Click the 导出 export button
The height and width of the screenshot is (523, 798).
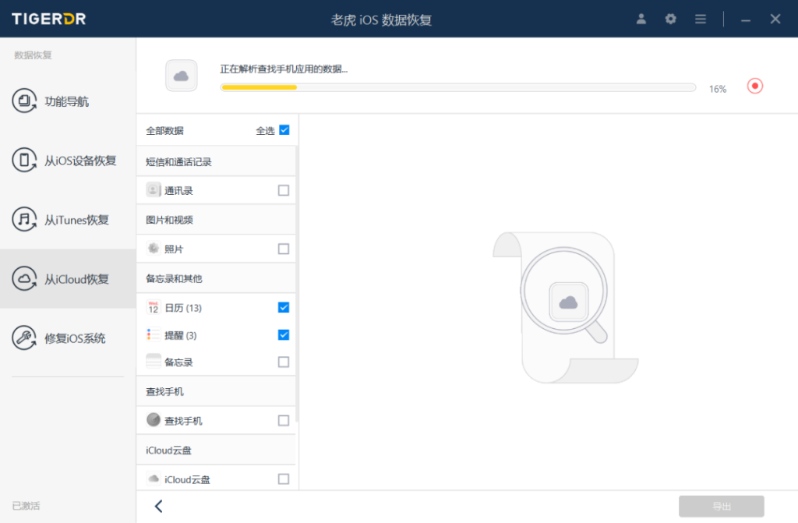[x=721, y=507]
